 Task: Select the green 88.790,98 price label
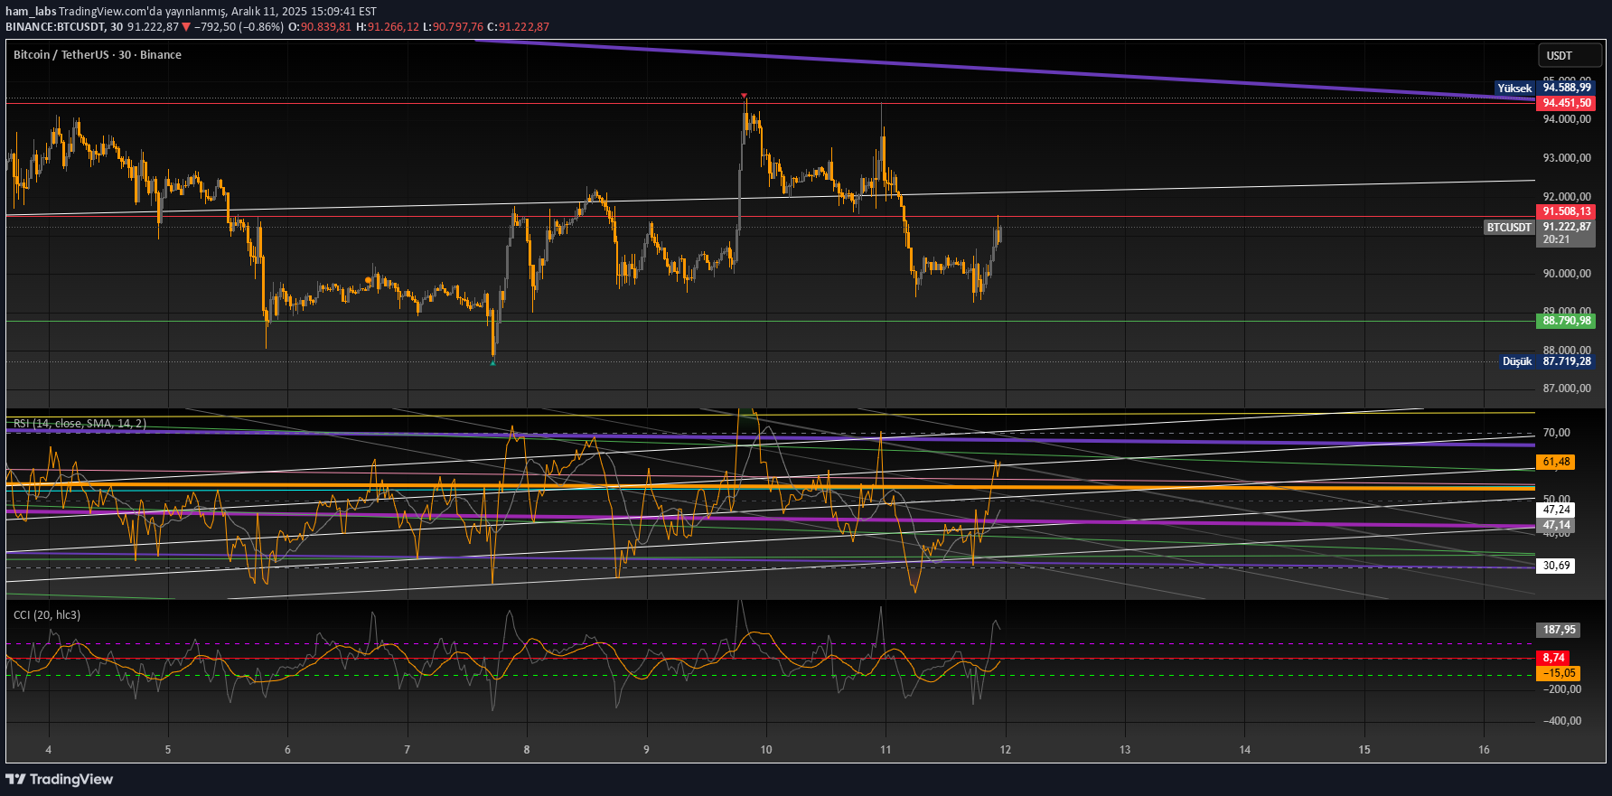tap(1566, 321)
